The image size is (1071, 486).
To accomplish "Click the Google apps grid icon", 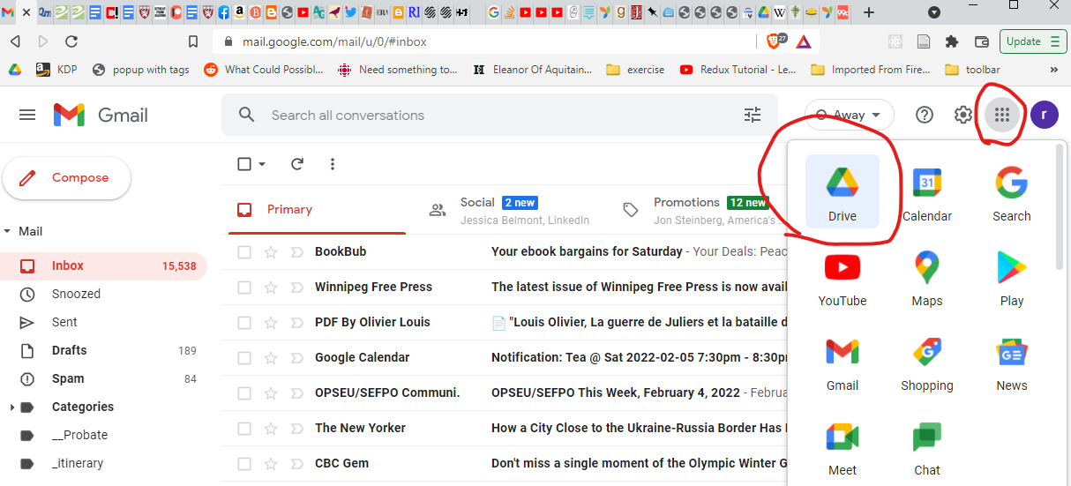I will (1001, 115).
